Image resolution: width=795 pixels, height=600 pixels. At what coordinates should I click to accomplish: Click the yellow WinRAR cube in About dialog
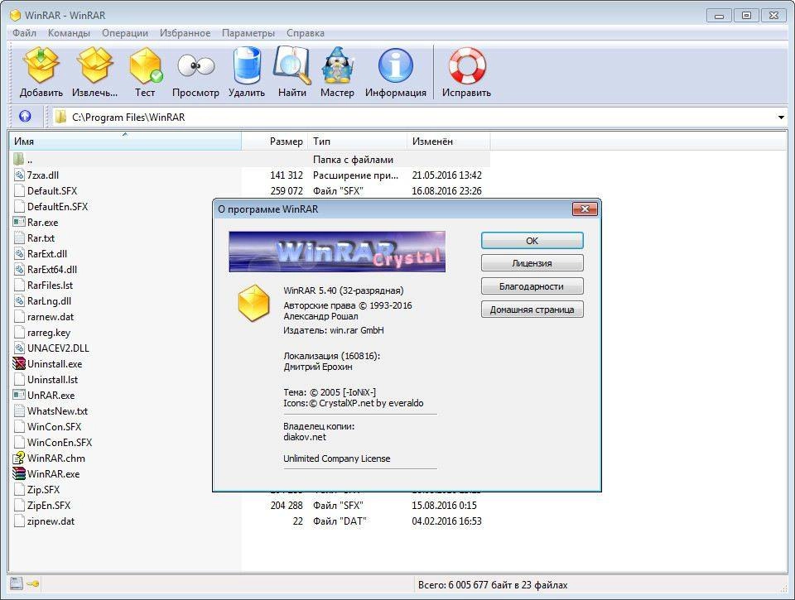pyautogui.click(x=253, y=303)
